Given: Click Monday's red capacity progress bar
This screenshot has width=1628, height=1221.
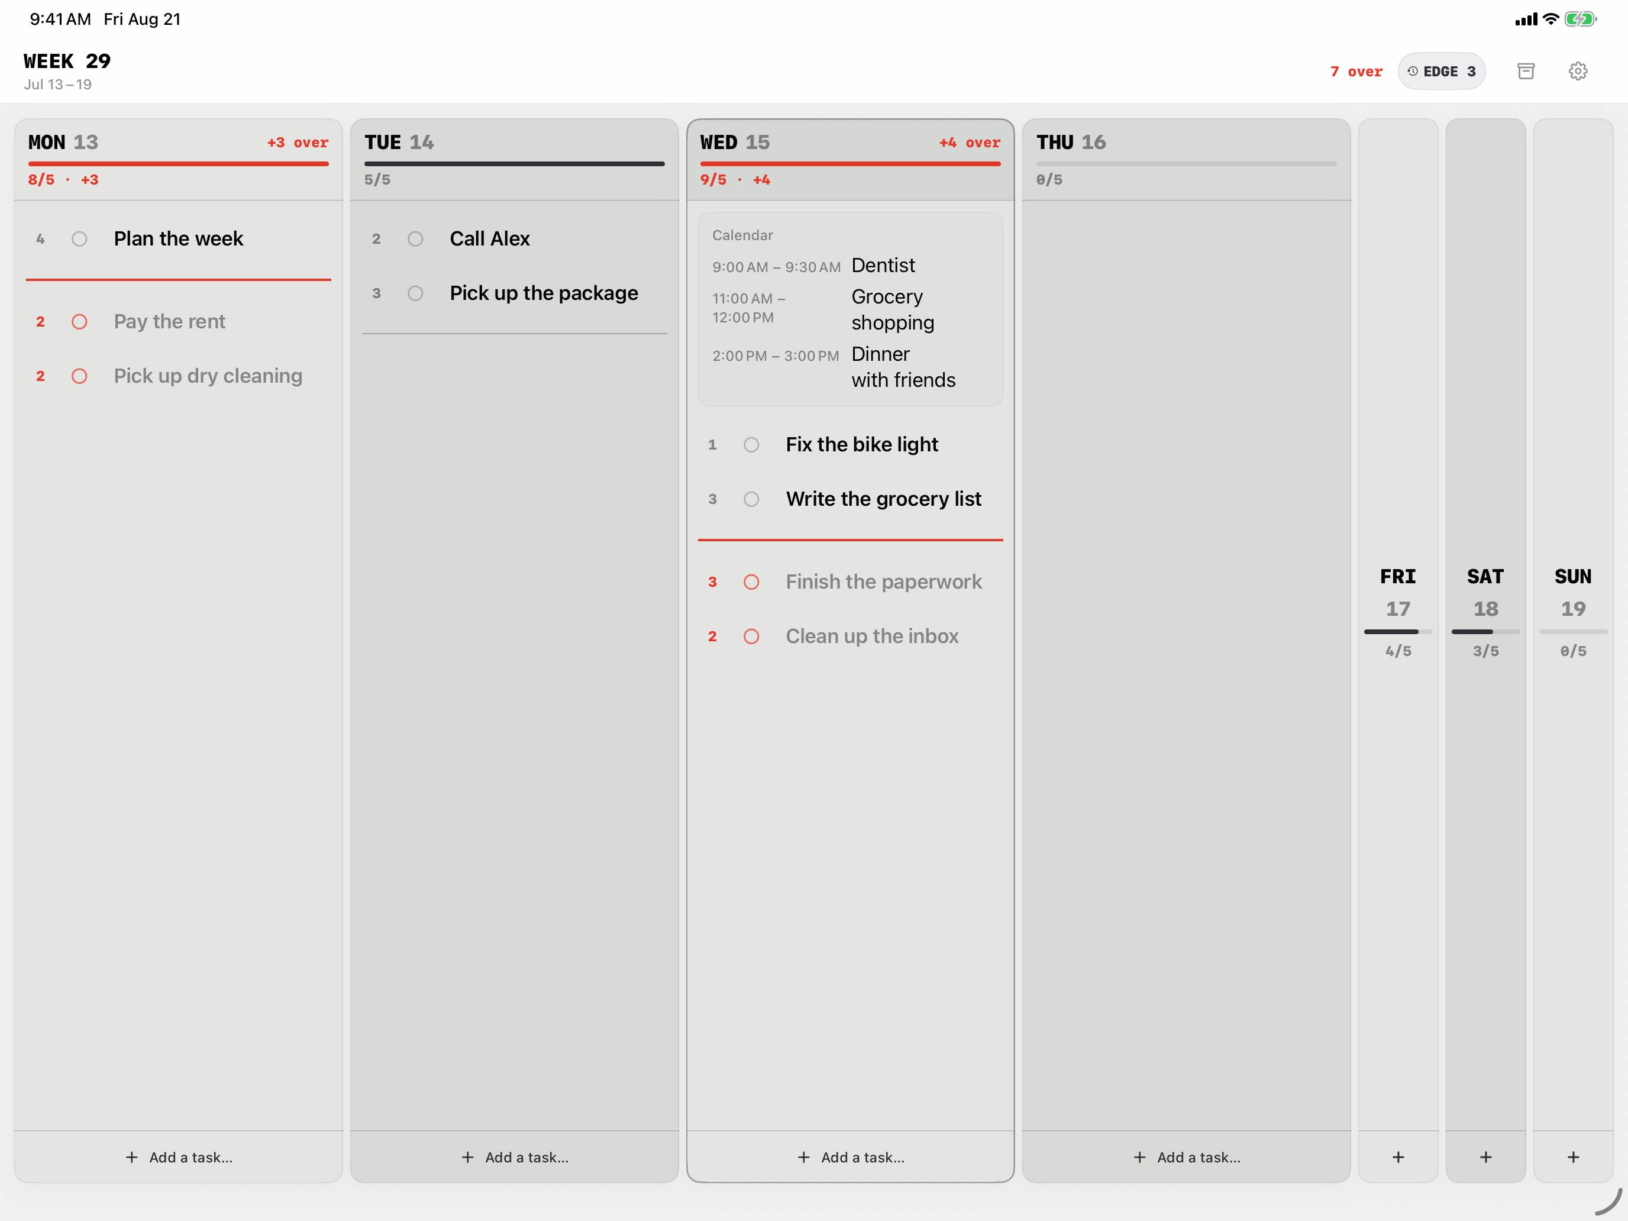Looking at the screenshot, I should tap(178, 163).
